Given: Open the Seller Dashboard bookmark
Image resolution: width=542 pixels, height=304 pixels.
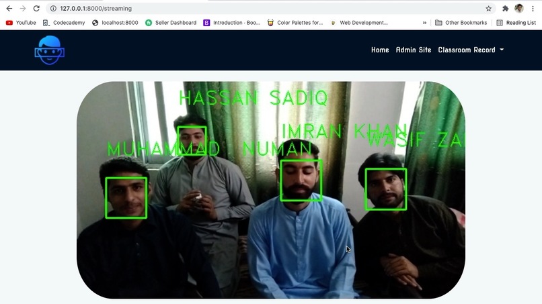Looking at the screenshot, I should [x=171, y=23].
